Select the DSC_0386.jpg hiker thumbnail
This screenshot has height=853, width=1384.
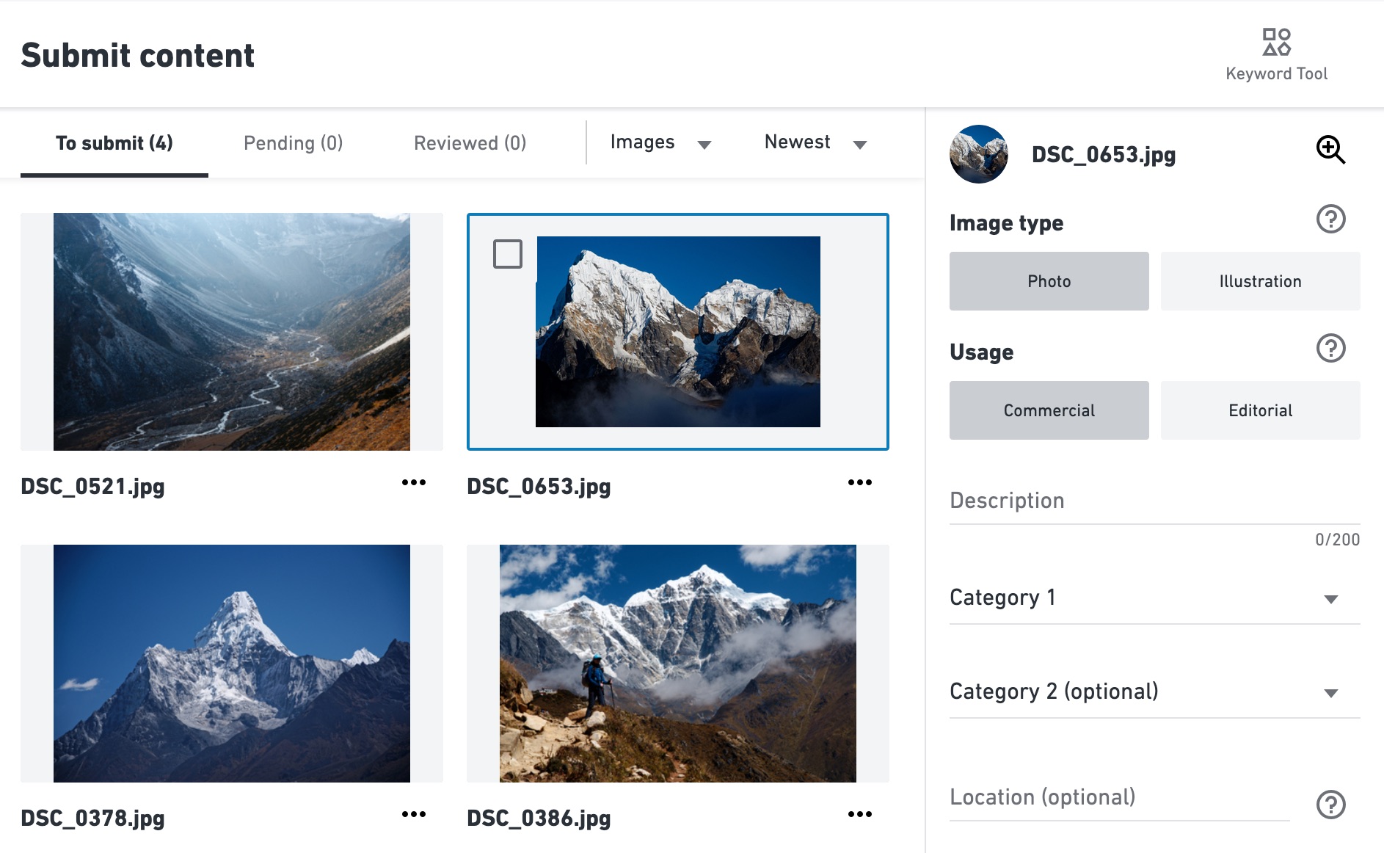(677, 663)
